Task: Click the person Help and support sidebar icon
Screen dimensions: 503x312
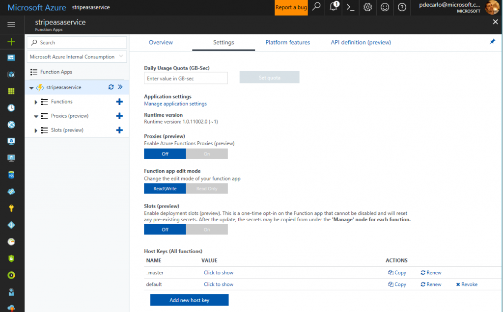Action: coord(11,292)
